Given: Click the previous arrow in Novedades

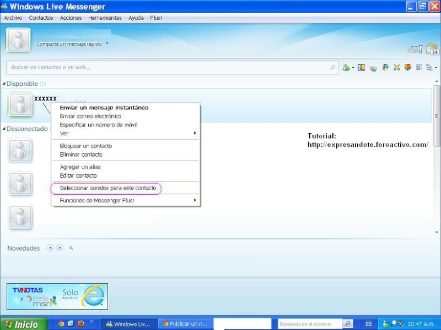Looking at the screenshot, I should pyautogui.click(x=50, y=248).
